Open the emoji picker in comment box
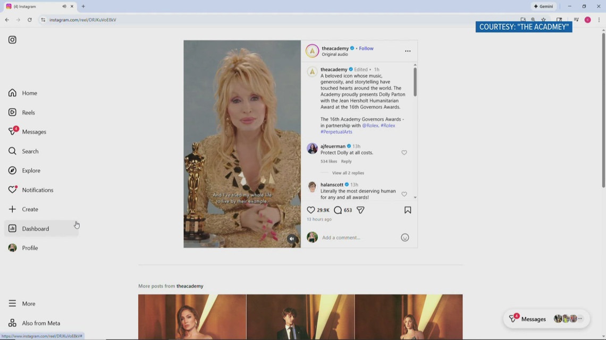This screenshot has width=606, height=340. 405,238
